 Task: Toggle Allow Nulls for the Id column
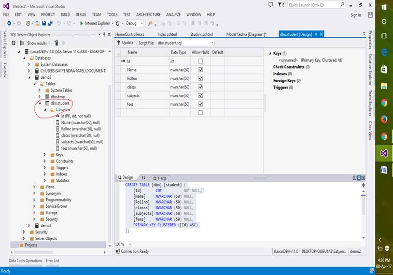[200, 61]
